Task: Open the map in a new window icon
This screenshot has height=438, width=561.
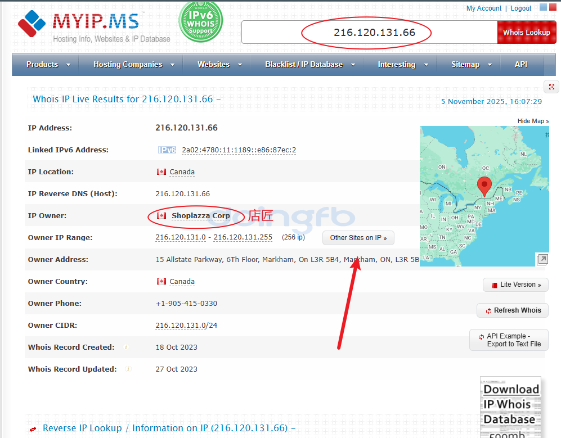Action: (x=542, y=259)
